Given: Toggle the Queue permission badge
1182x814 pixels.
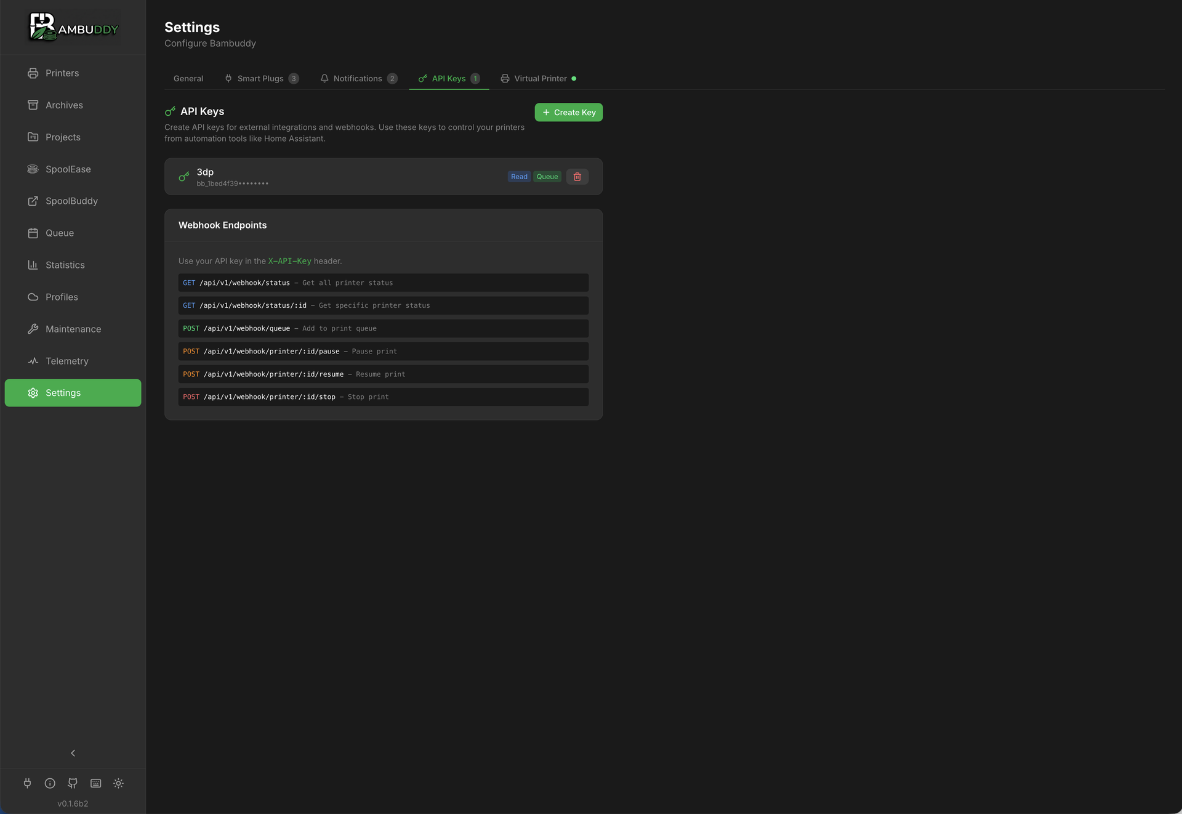Looking at the screenshot, I should [x=547, y=177].
